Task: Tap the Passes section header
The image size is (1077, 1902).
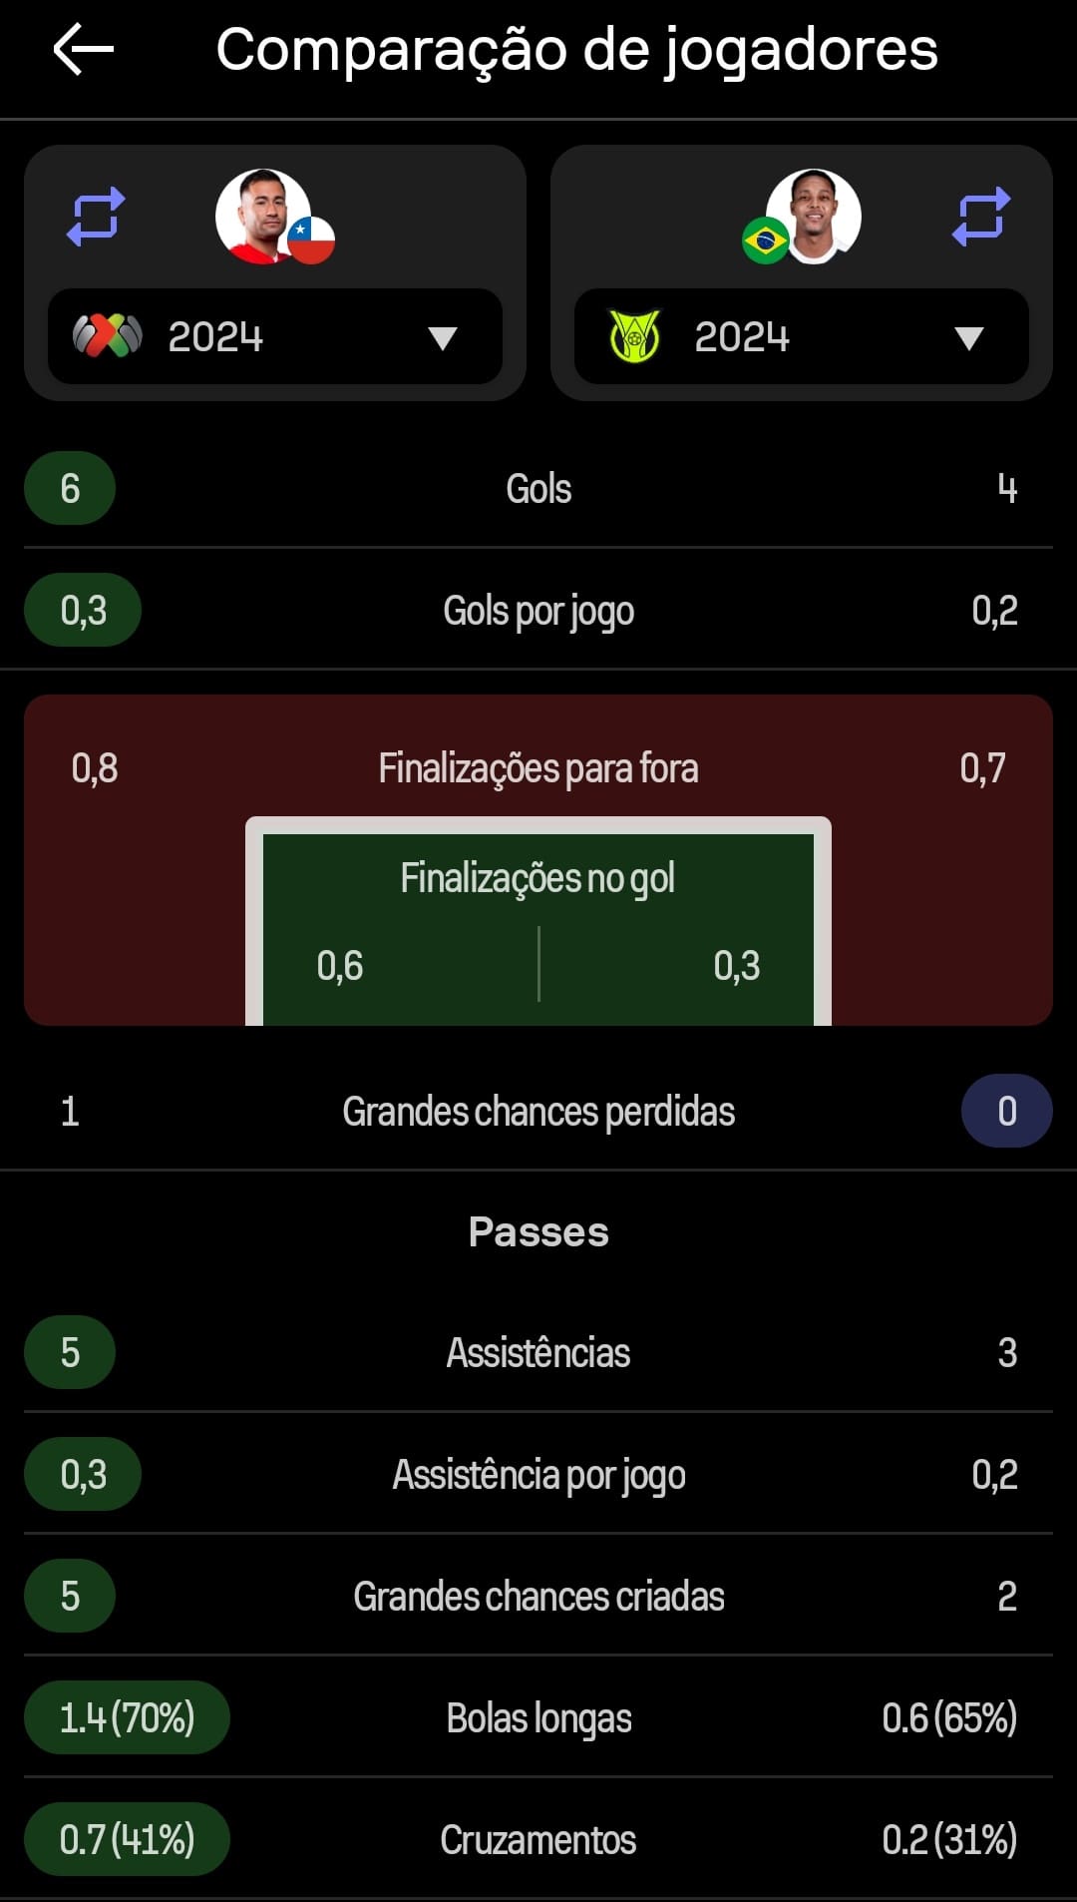Action: tap(538, 1232)
